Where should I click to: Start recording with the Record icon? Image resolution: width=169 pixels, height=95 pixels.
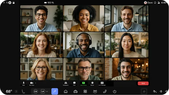[x=92, y=83]
